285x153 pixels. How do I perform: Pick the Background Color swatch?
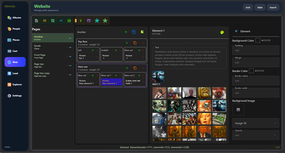258,40
